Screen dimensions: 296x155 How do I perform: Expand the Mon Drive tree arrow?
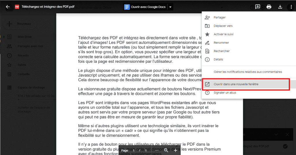(x=4, y=37)
